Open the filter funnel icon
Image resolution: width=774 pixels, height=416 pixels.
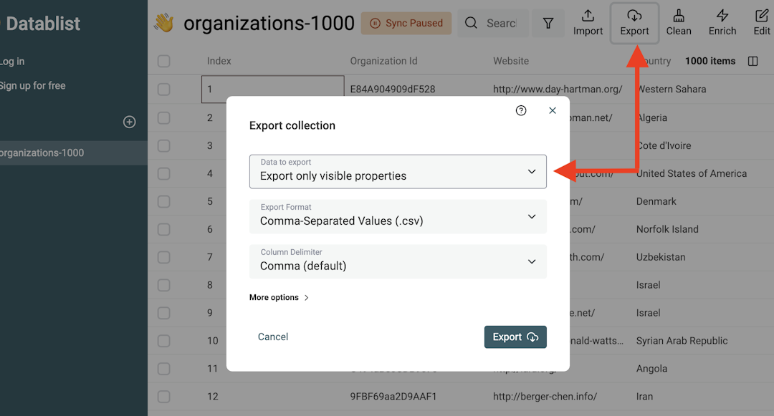pos(548,23)
